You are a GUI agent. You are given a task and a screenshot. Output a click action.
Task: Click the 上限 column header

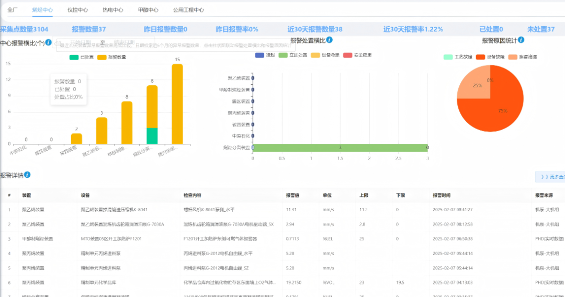click(x=364, y=196)
